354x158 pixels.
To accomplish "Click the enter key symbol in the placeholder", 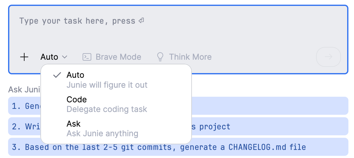I will coord(141,21).
